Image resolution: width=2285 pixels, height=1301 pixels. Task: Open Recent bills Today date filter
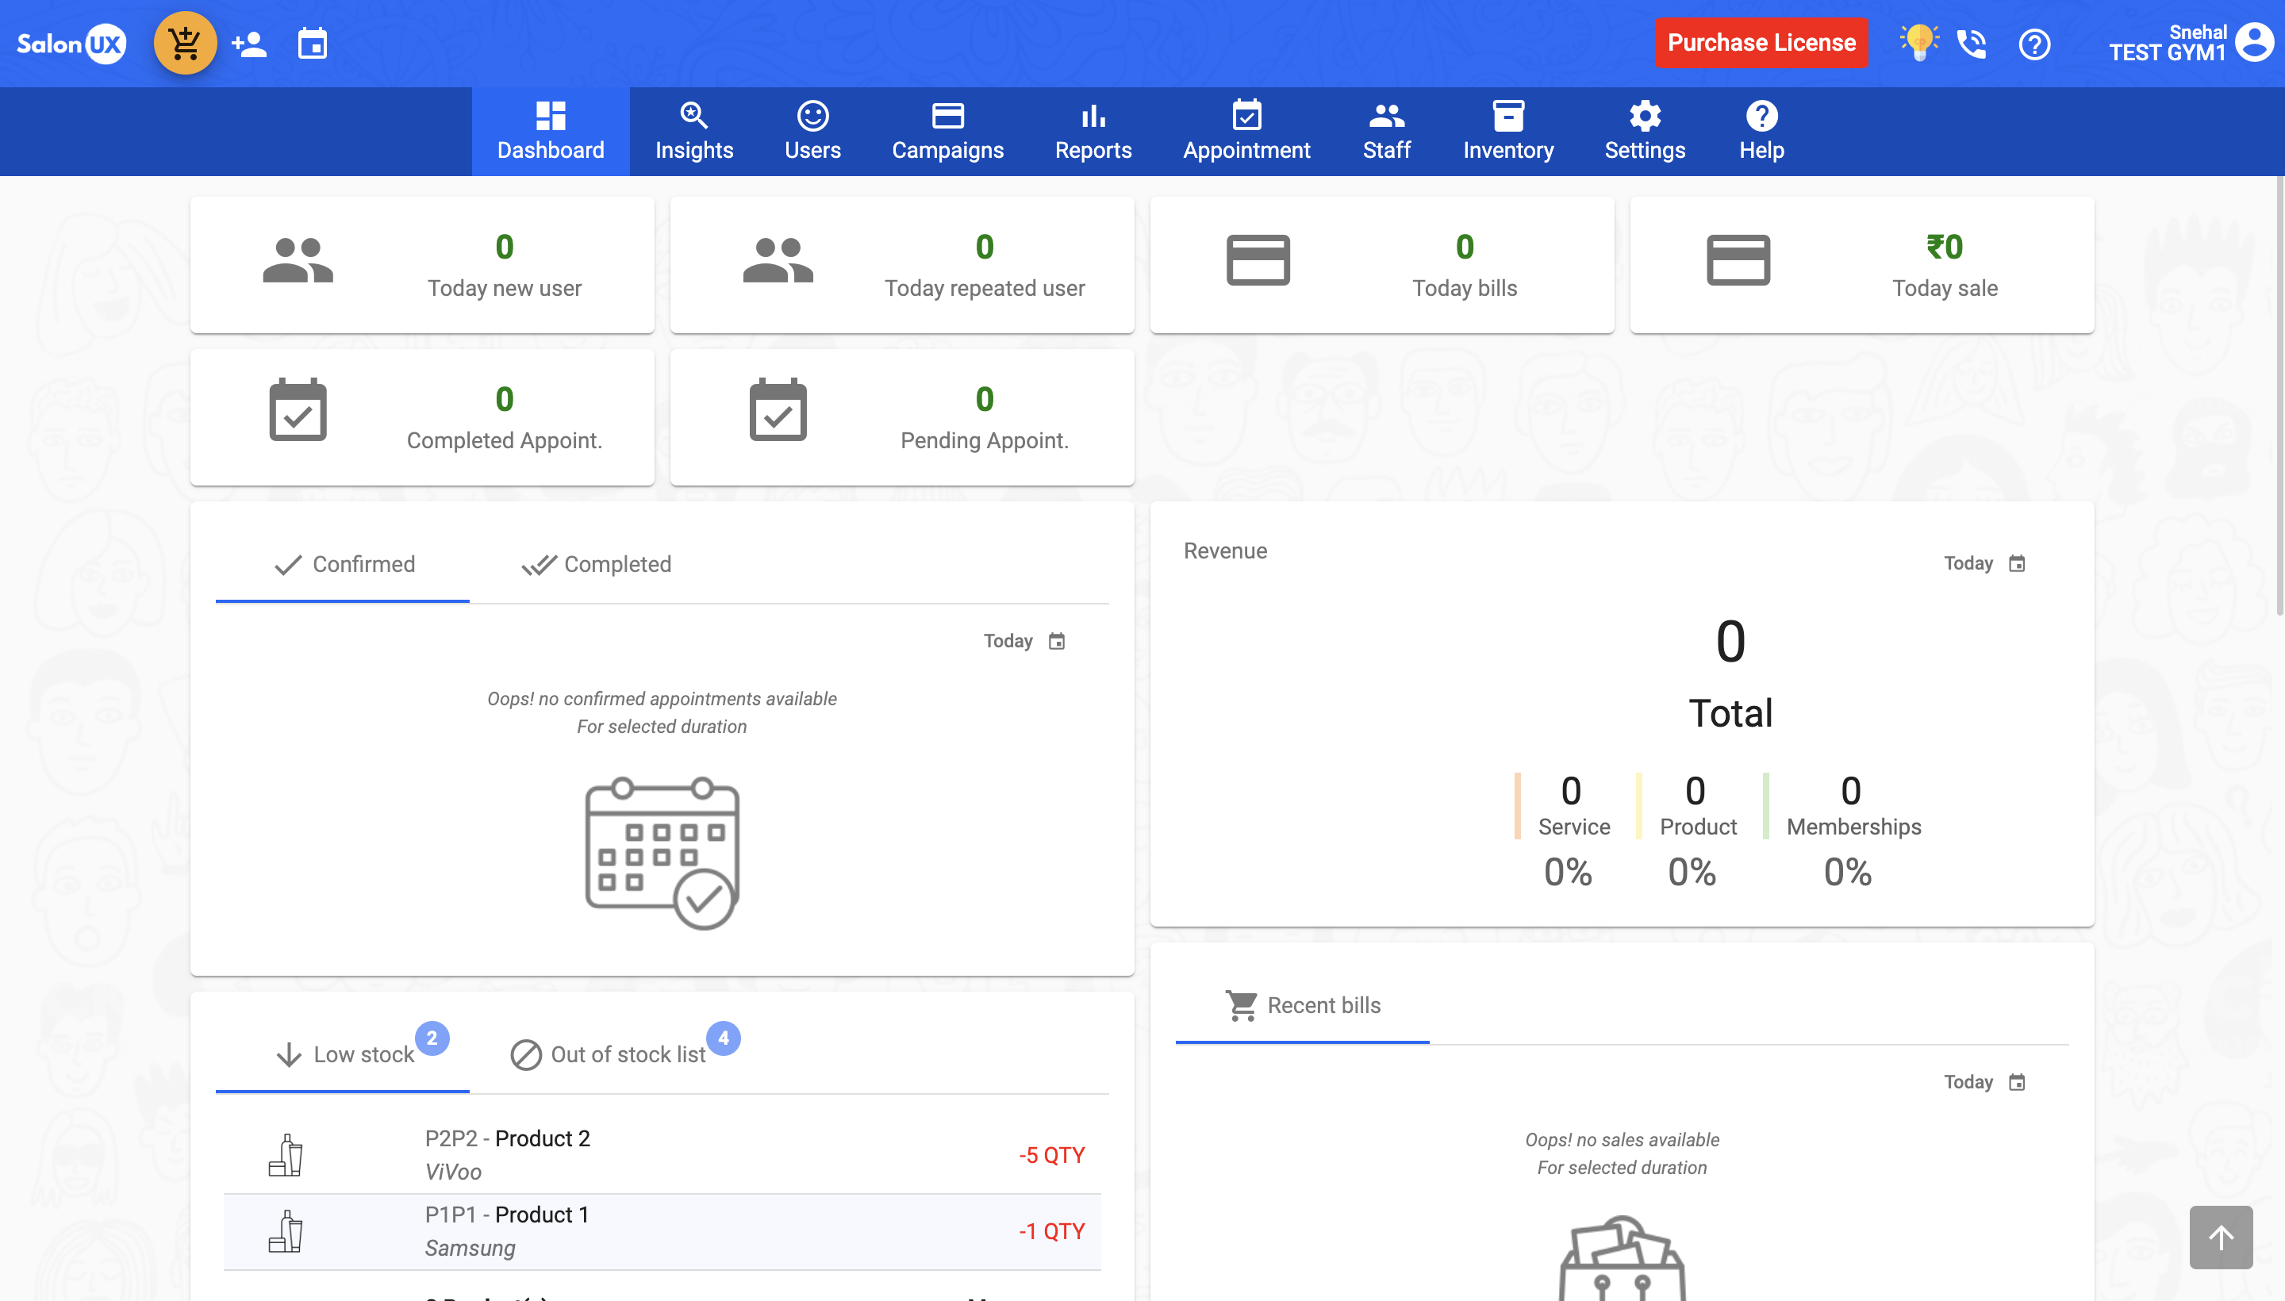(1984, 1082)
